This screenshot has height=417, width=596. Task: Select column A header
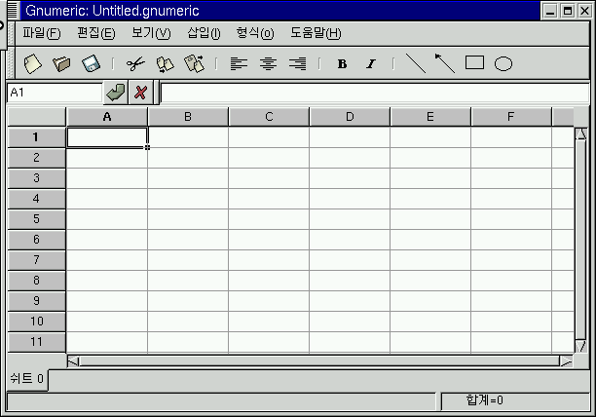coord(107,117)
